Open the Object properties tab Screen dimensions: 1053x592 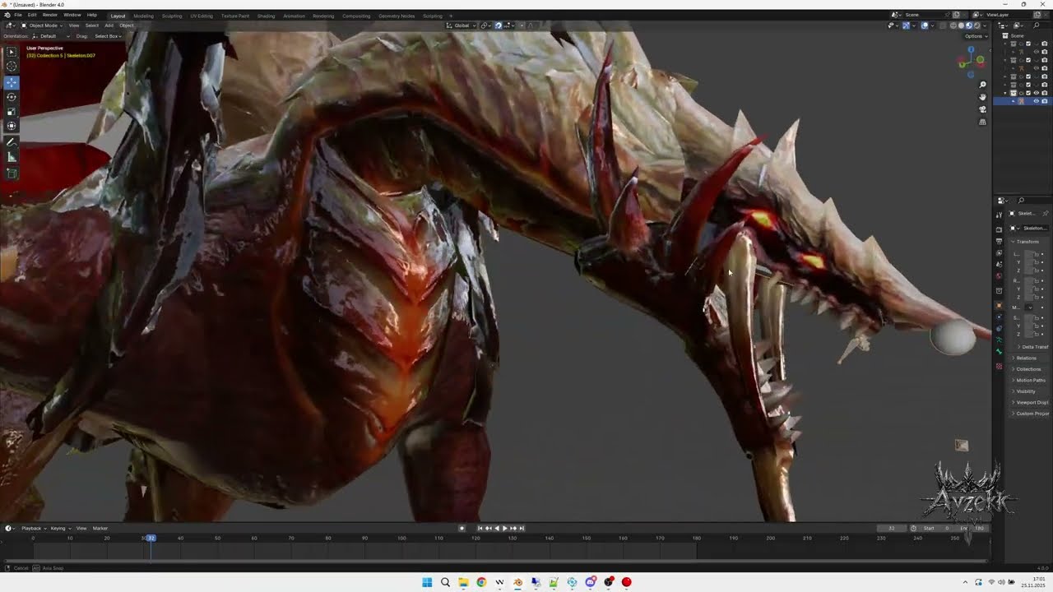point(1000,305)
